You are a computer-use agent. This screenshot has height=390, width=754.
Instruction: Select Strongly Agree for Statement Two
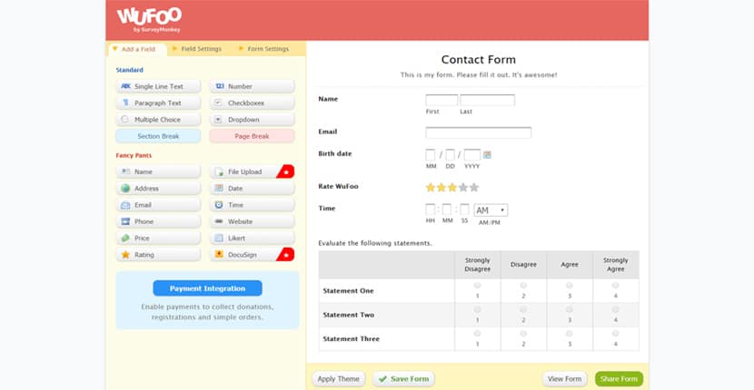(616, 309)
